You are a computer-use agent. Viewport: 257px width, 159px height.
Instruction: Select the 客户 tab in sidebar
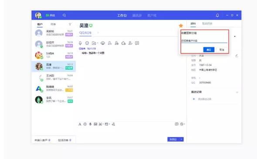pos(40,24)
